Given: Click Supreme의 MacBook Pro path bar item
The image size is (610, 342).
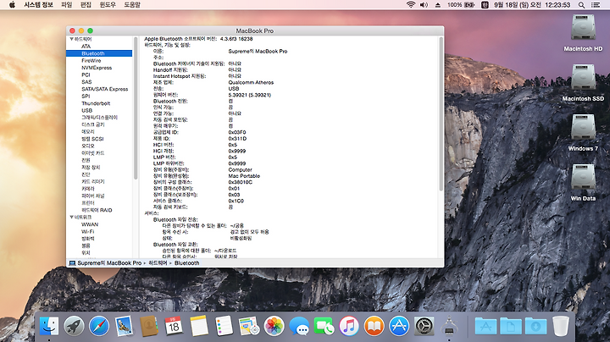Looking at the screenshot, I should (105, 262).
